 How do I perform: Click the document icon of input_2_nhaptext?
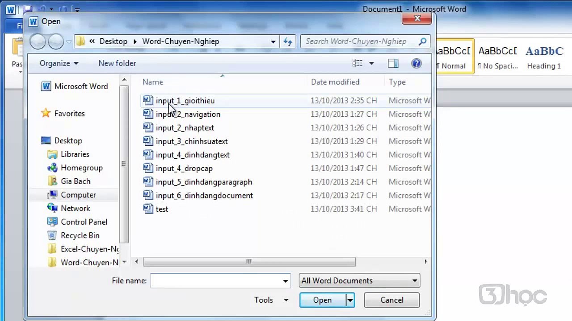click(148, 128)
